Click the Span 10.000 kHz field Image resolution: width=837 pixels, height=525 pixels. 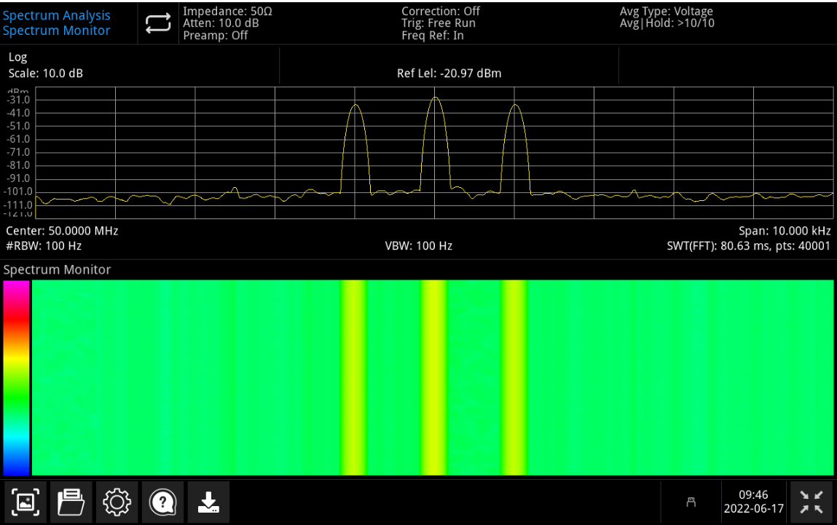pos(786,230)
